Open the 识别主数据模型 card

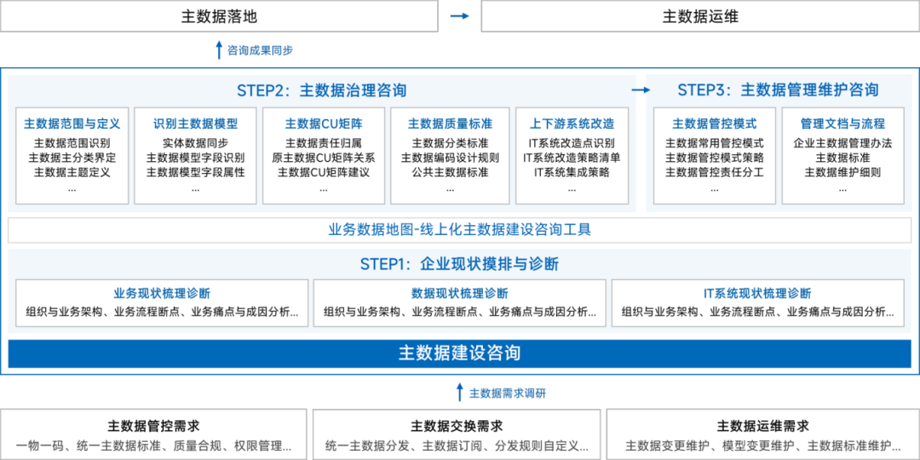point(195,155)
